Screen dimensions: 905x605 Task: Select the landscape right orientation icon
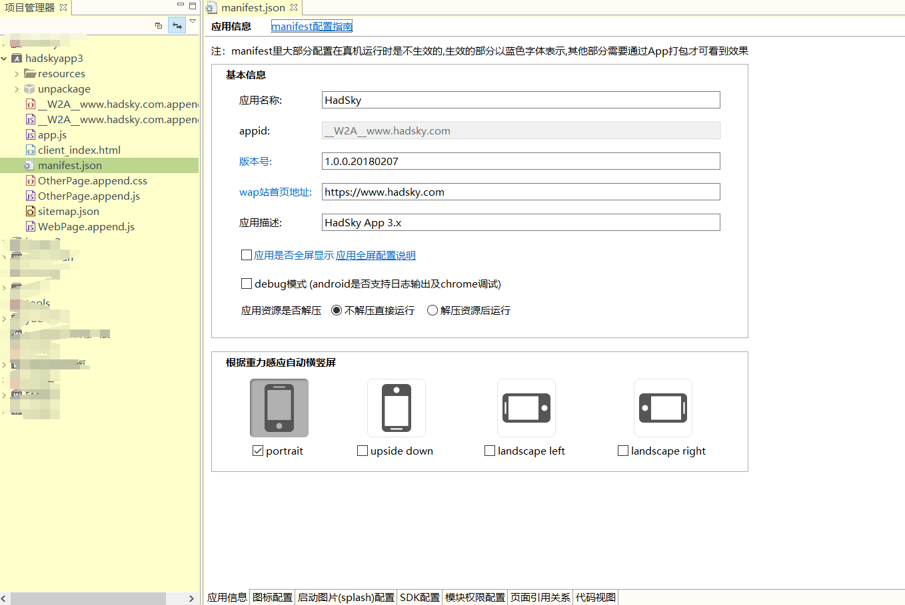click(663, 408)
